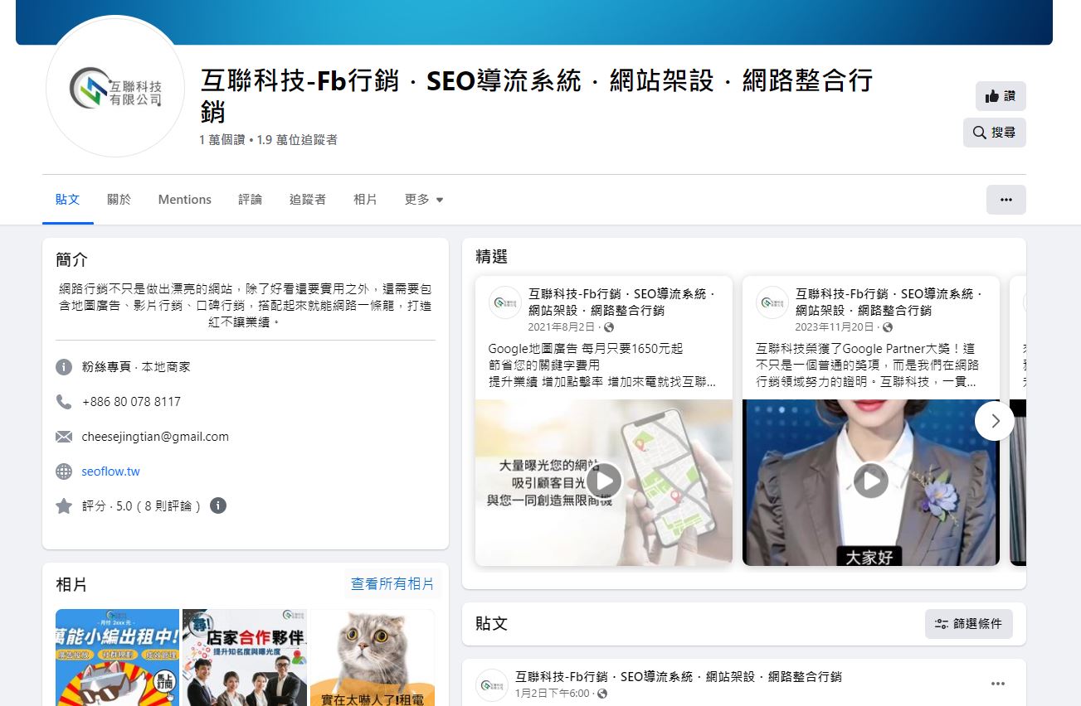The image size is (1081, 706).
Task: Click the info icon beside 粉絲專頁
Action: (64, 366)
